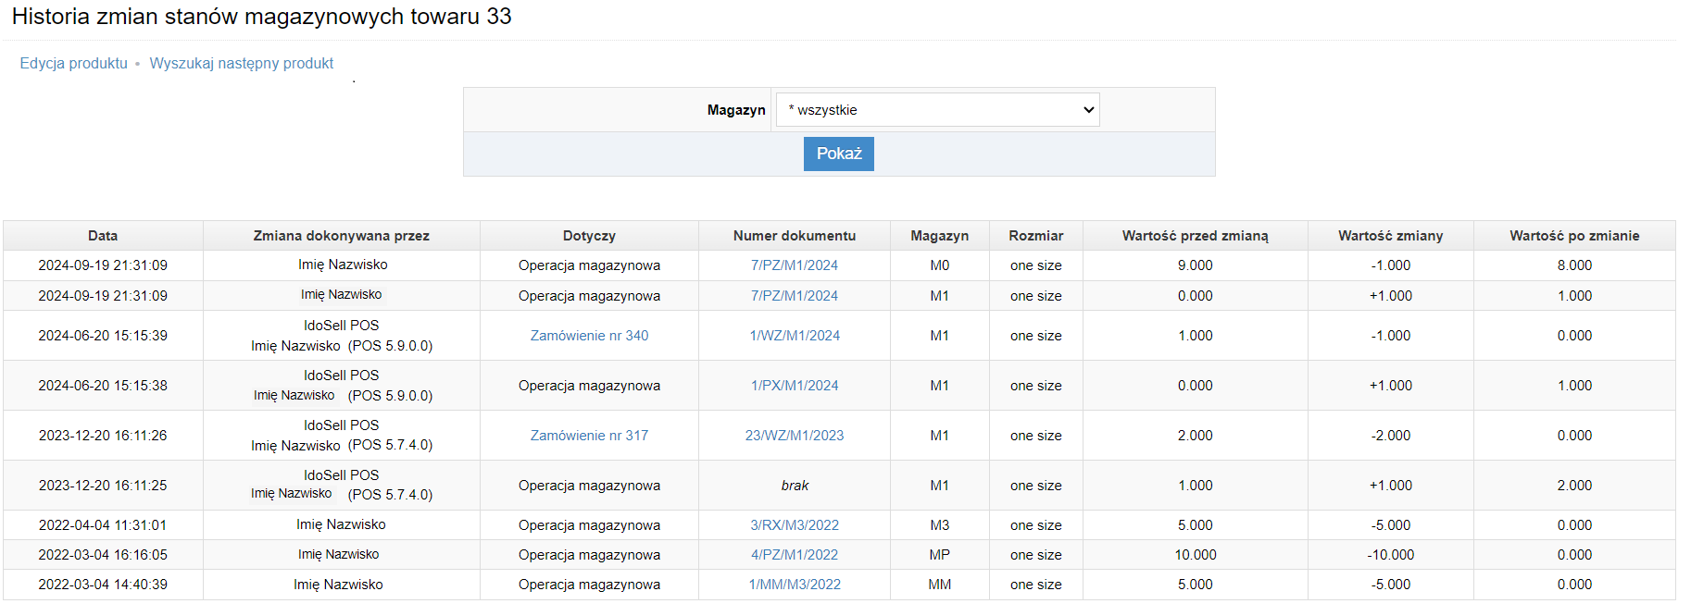Open document 3/RX/M3/2022

point(795,525)
